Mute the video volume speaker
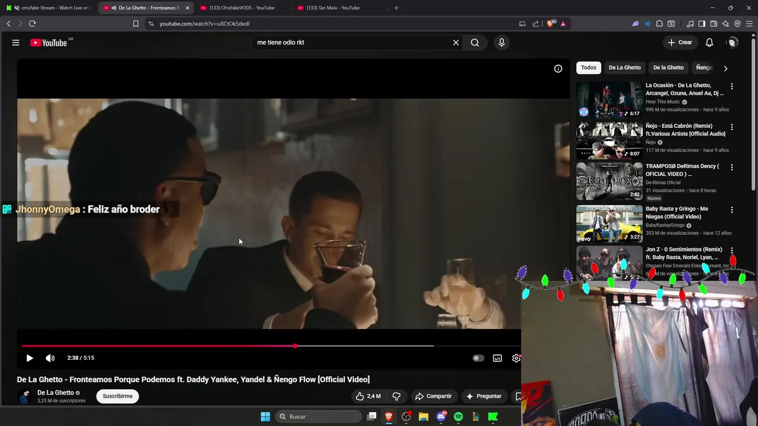The image size is (758, 426). [x=50, y=358]
